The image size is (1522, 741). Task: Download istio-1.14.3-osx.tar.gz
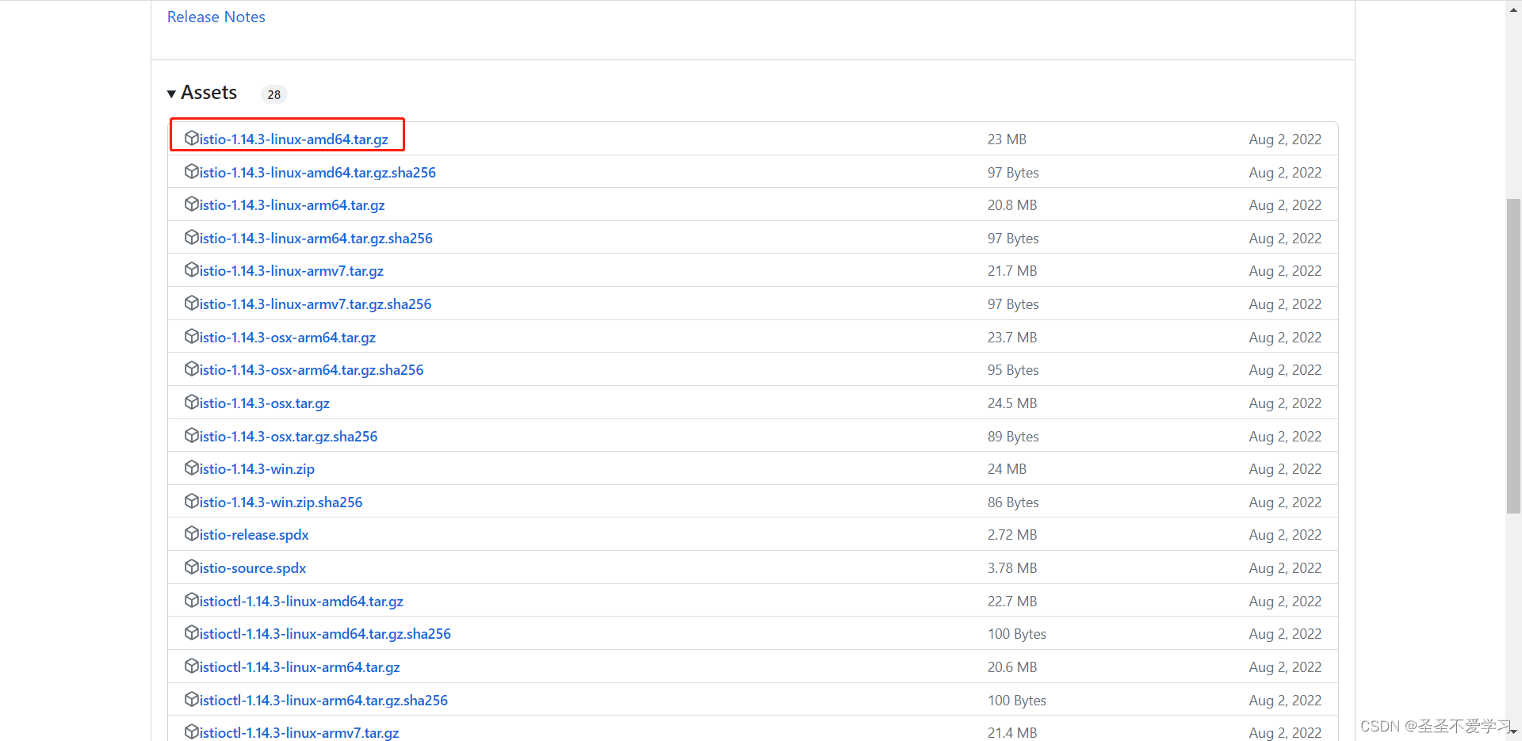pos(264,403)
